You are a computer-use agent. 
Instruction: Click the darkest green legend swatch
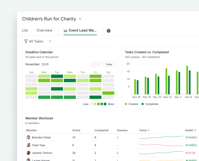[105, 104]
